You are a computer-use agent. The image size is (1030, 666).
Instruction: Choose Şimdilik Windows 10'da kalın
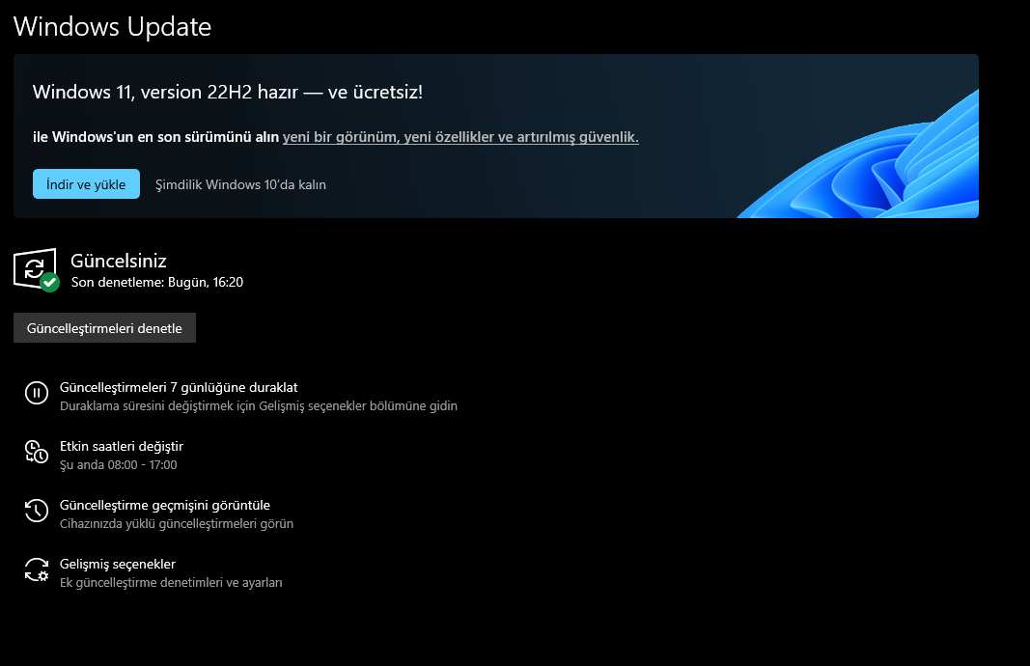[240, 184]
